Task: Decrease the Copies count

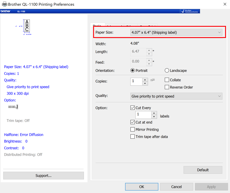Action: pos(145,83)
